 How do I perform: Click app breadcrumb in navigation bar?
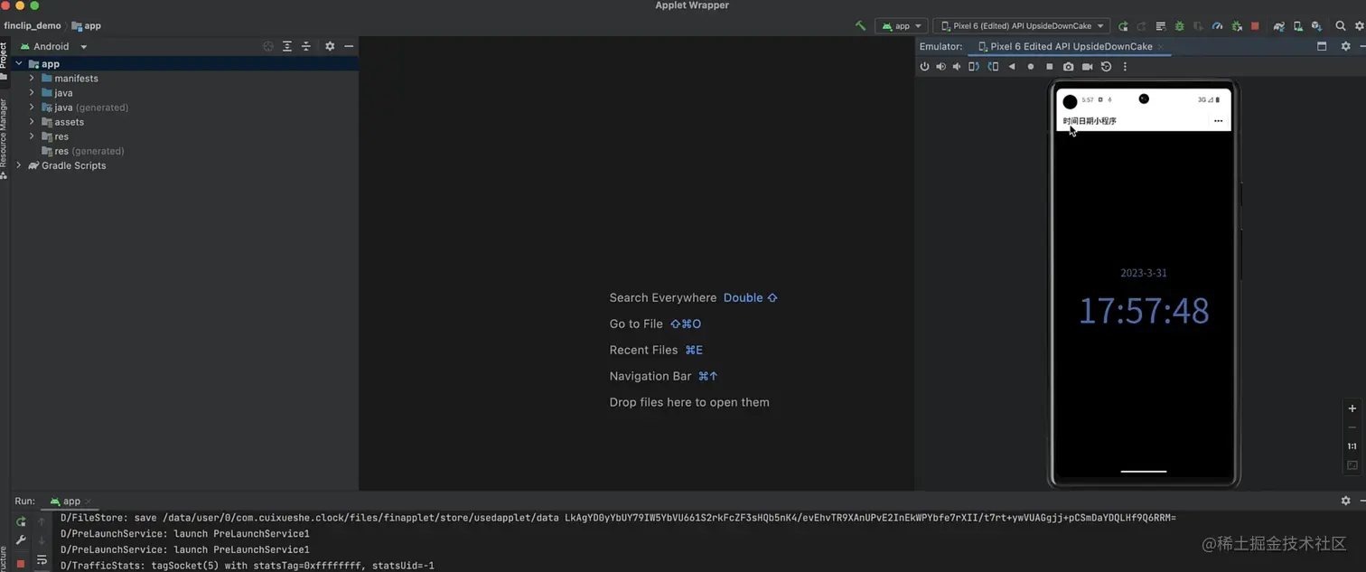point(87,26)
